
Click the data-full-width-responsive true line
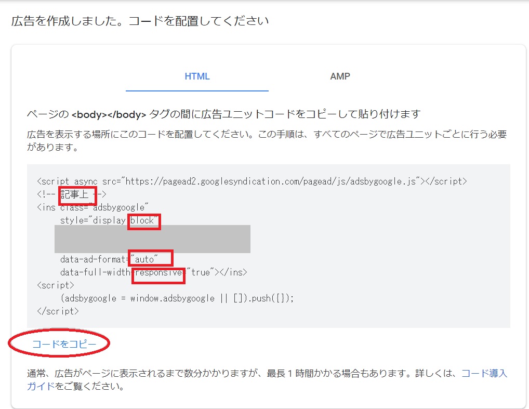click(153, 272)
